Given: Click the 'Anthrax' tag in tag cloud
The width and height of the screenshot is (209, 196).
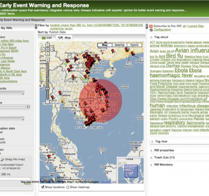Looking at the screenshot, I should (x=167, y=46).
